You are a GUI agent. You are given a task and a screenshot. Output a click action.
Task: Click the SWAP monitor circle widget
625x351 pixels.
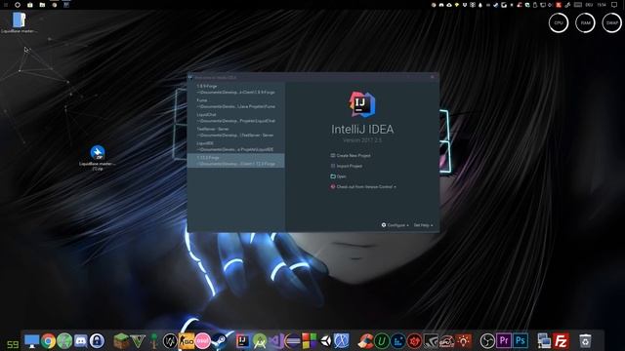pyautogui.click(x=612, y=22)
